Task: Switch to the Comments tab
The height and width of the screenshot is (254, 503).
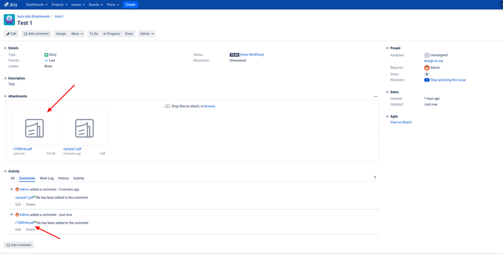Action: (27, 178)
